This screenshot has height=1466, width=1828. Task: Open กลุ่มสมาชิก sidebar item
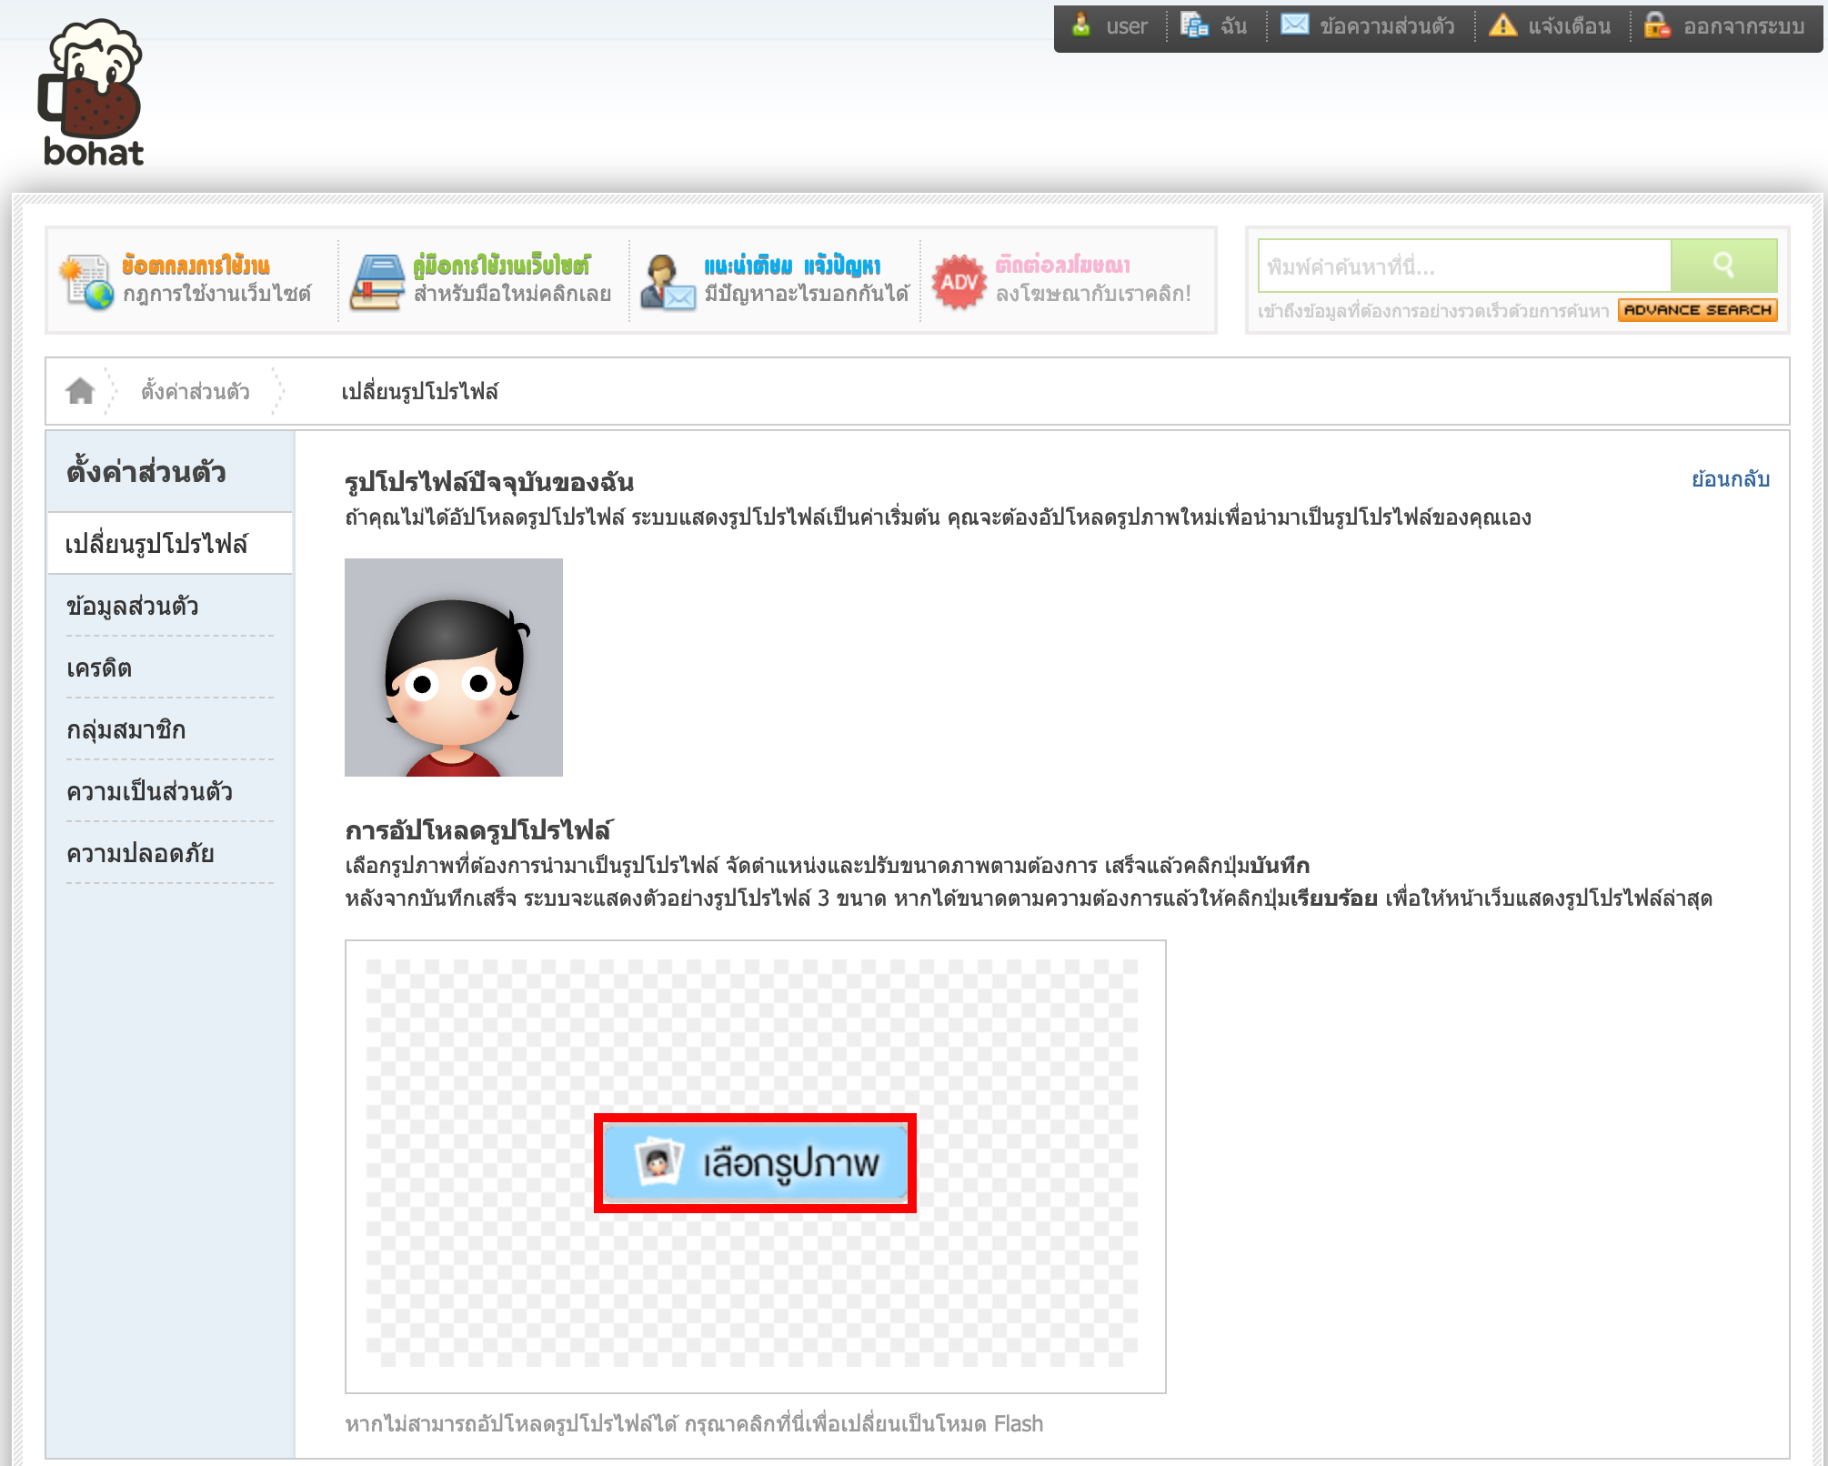click(126, 730)
